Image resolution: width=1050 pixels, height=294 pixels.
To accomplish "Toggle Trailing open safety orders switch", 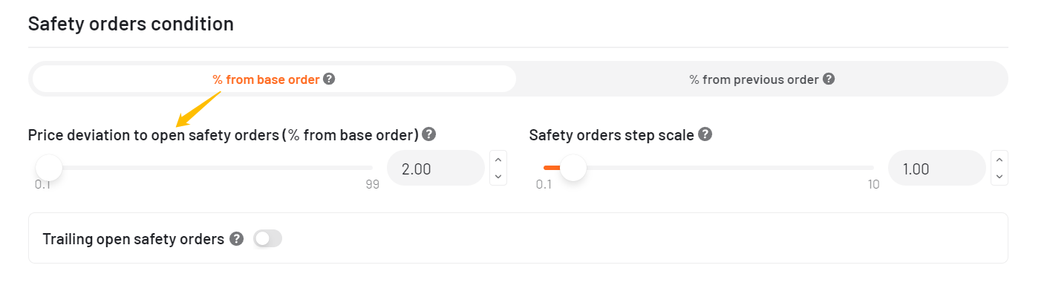I will [268, 238].
